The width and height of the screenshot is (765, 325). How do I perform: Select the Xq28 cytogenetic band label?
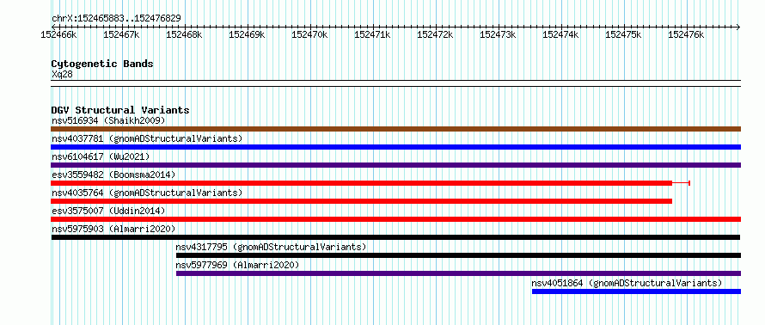point(62,74)
